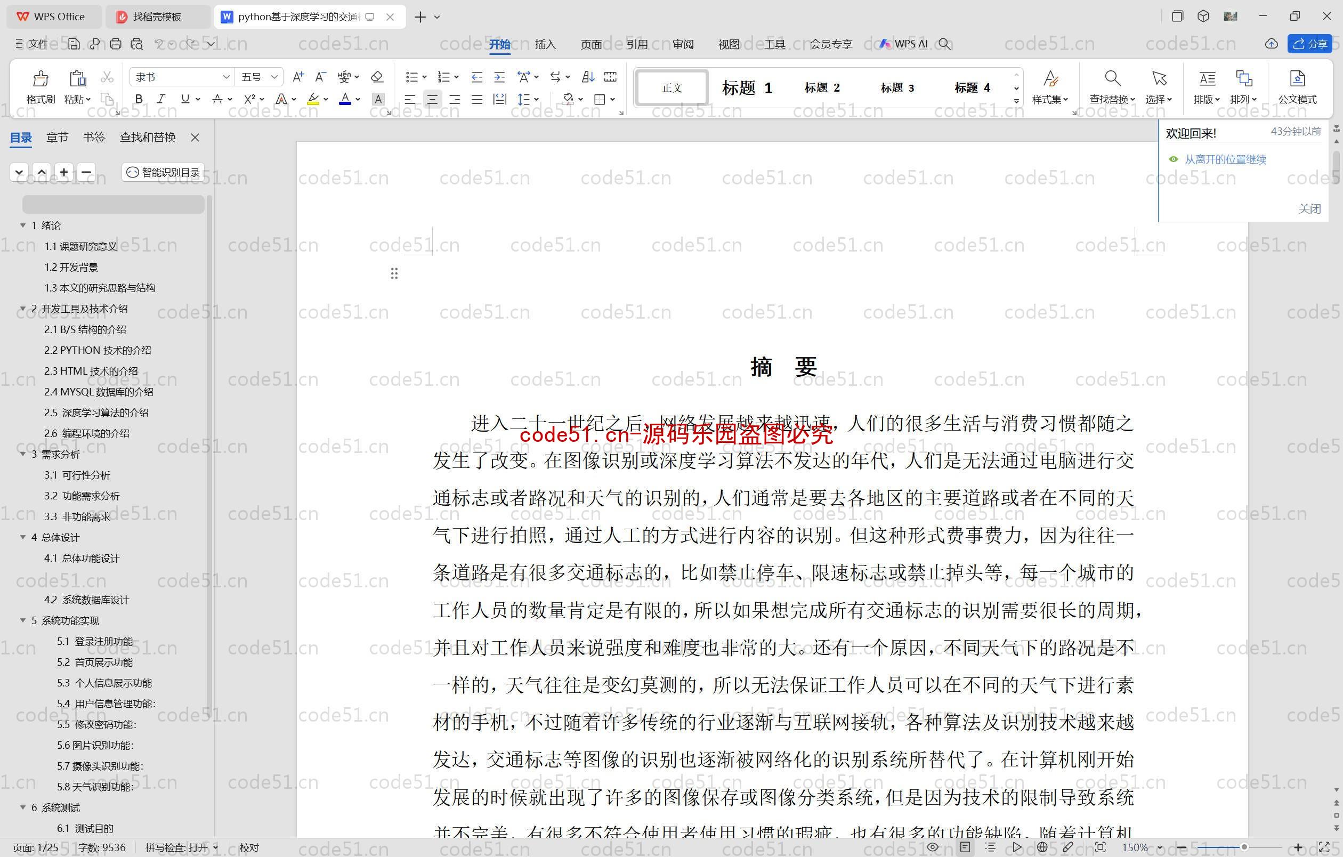Click the increase indent icon
The image size is (1343, 857).
pos(499,77)
